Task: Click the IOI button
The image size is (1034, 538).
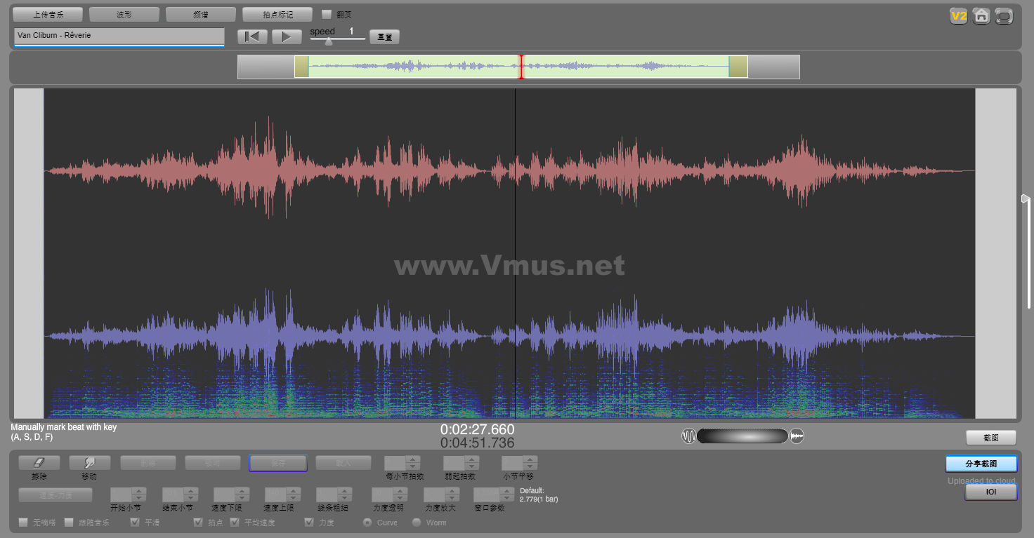Action: [x=990, y=492]
